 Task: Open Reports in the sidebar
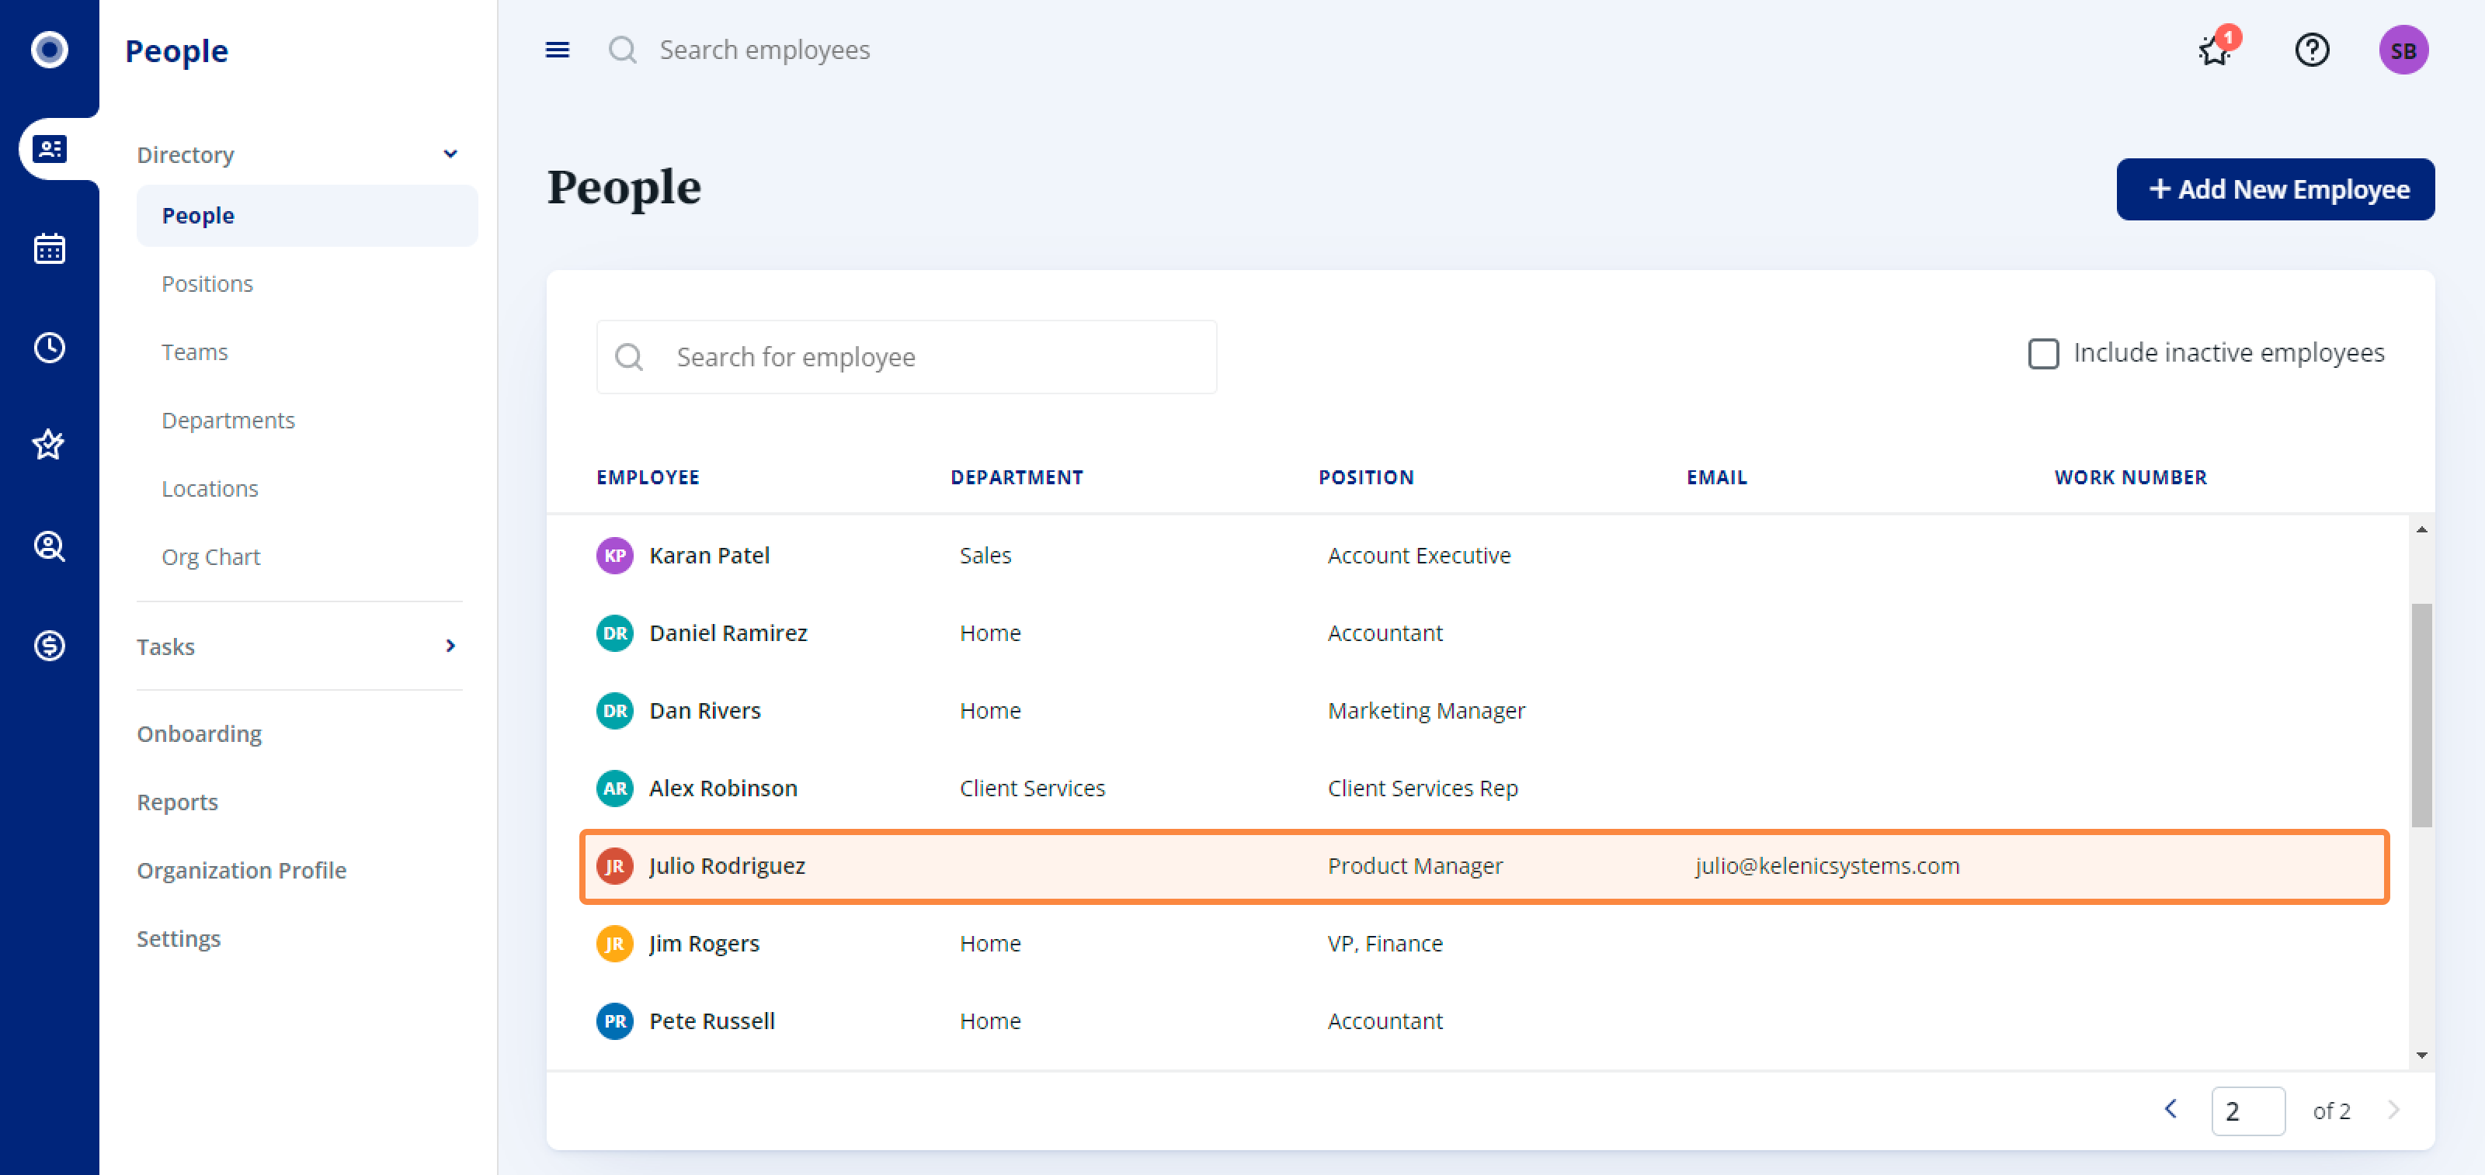coord(178,802)
